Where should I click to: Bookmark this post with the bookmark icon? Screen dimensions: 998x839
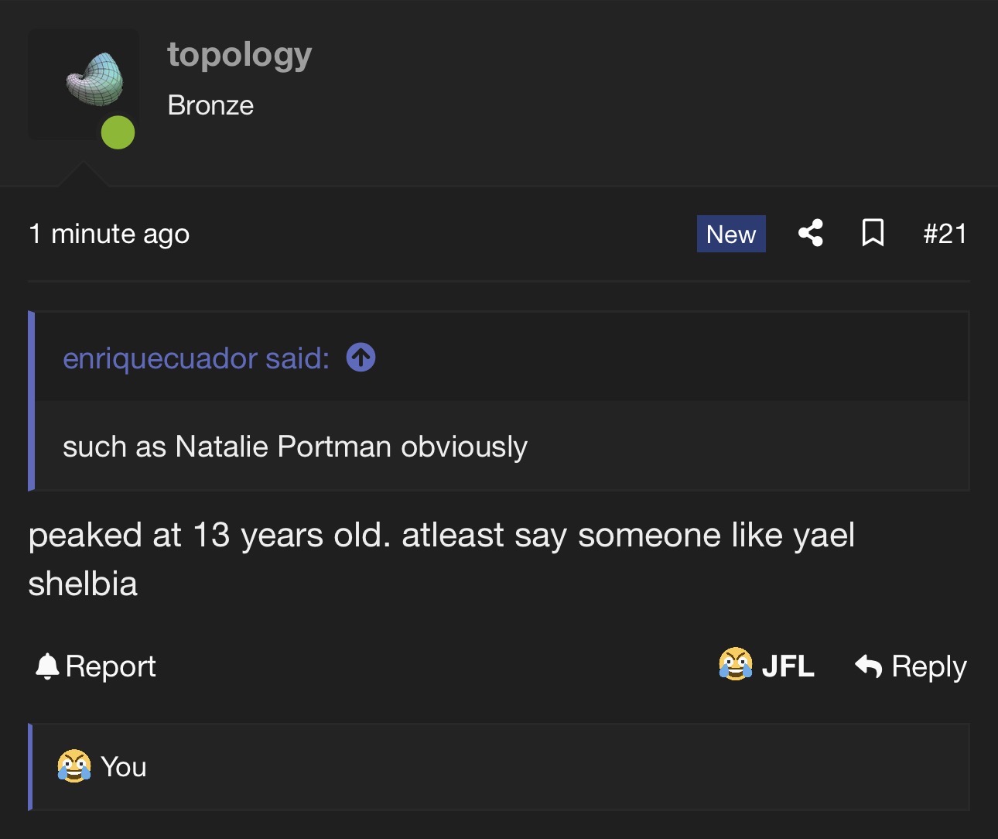pos(873,233)
